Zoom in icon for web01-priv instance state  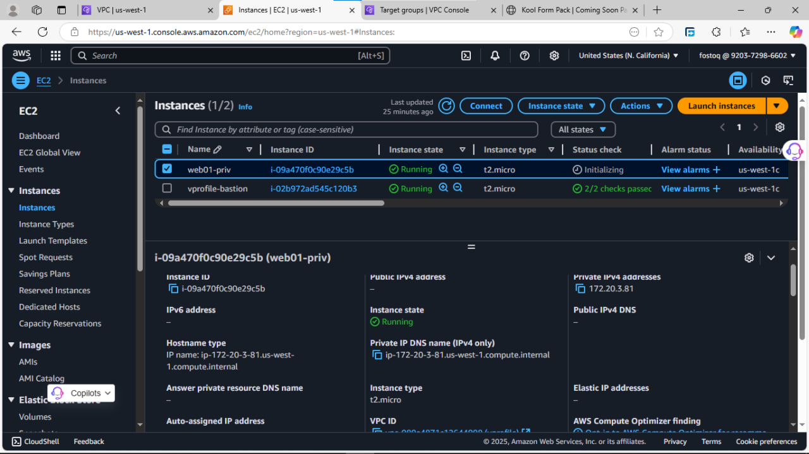(x=444, y=169)
